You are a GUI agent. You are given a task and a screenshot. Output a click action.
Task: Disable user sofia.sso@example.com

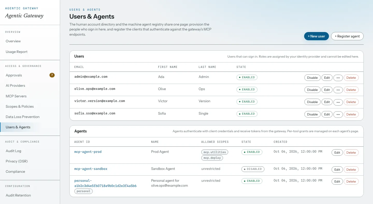pyautogui.click(x=312, y=114)
